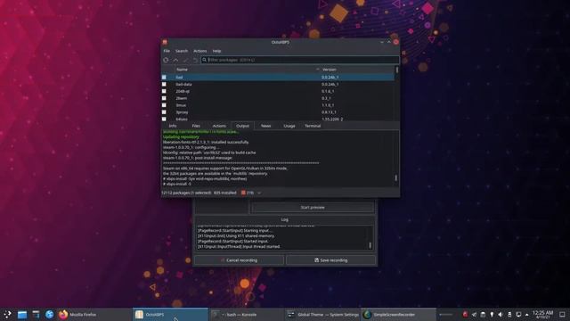Open the File menu
This screenshot has height=321, width=570.
(x=167, y=51)
